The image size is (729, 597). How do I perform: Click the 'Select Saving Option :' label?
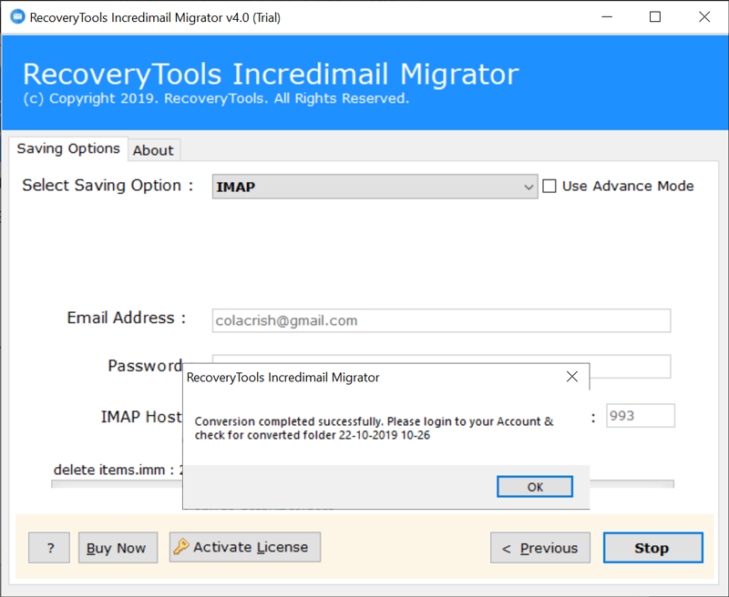pyautogui.click(x=108, y=186)
